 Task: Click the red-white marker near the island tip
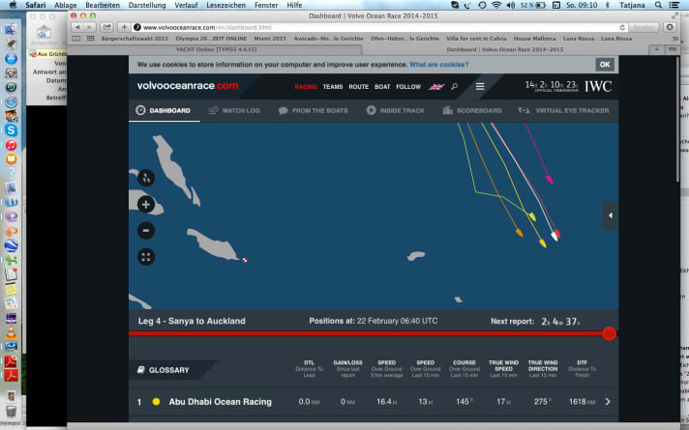(245, 260)
